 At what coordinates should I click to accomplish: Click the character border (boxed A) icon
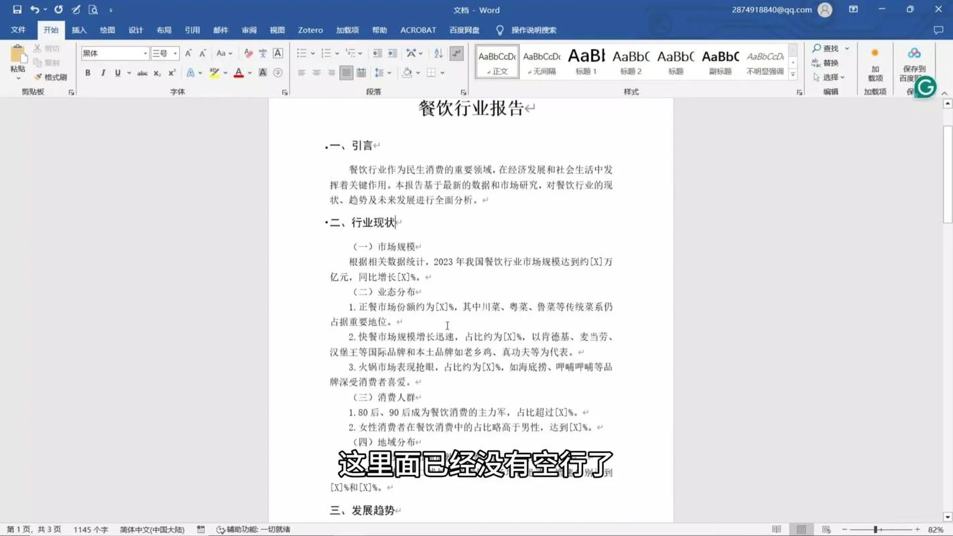tap(277, 53)
